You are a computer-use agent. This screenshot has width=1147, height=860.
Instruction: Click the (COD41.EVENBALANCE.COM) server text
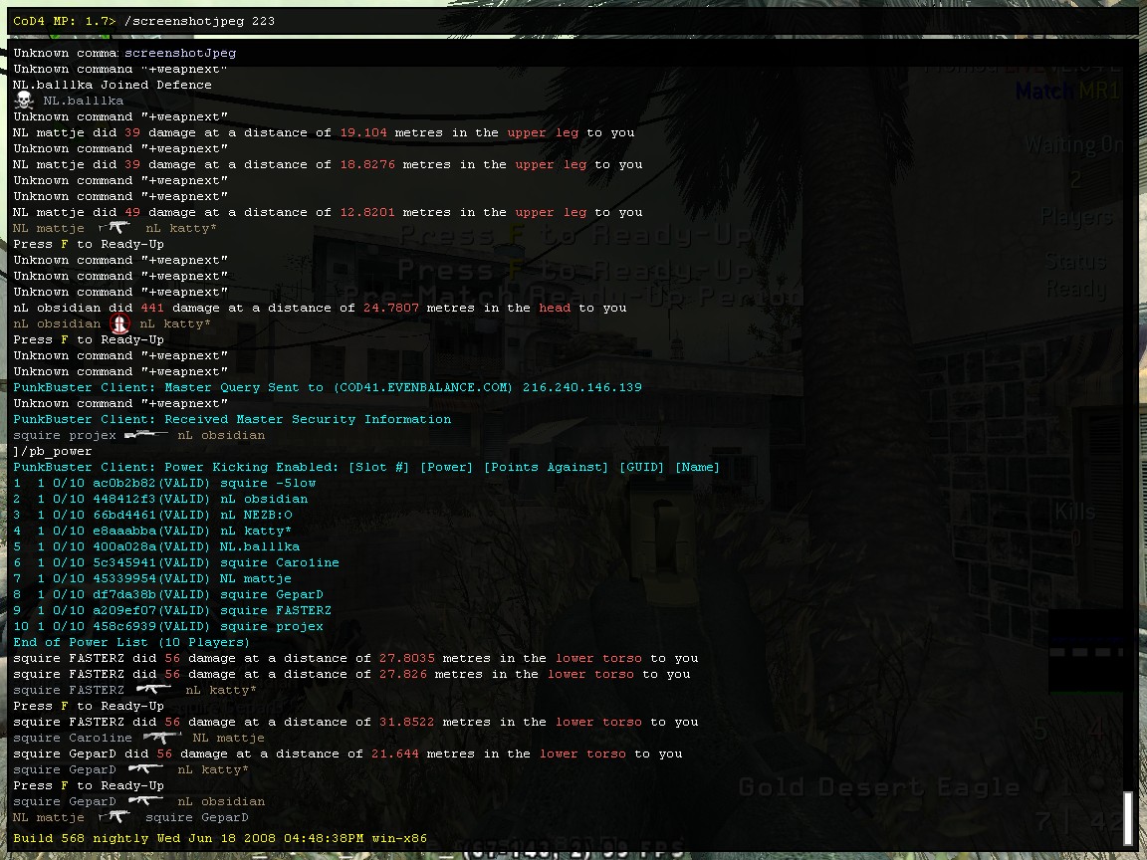click(423, 387)
